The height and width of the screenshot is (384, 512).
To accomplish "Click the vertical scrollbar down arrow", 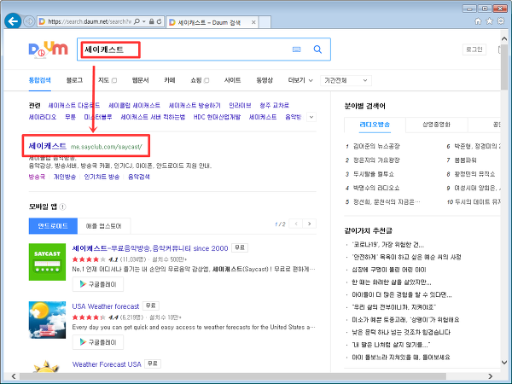I will click(504, 363).
